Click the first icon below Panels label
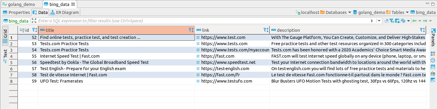Viewport: 437px width, 109px height. (x=433, y=54)
